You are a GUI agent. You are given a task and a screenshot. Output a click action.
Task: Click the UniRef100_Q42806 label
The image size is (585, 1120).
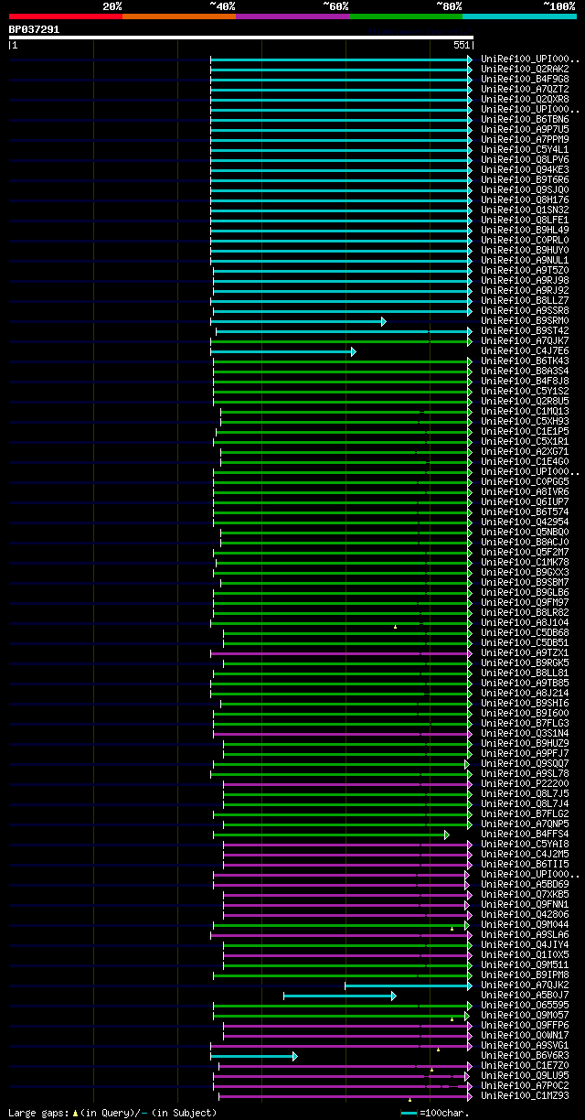click(525, 914)
